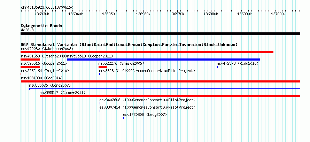Screen dimensions: 310x142
Task: Click the blue esv1720808 marker
Action: [x=124, y=118]
